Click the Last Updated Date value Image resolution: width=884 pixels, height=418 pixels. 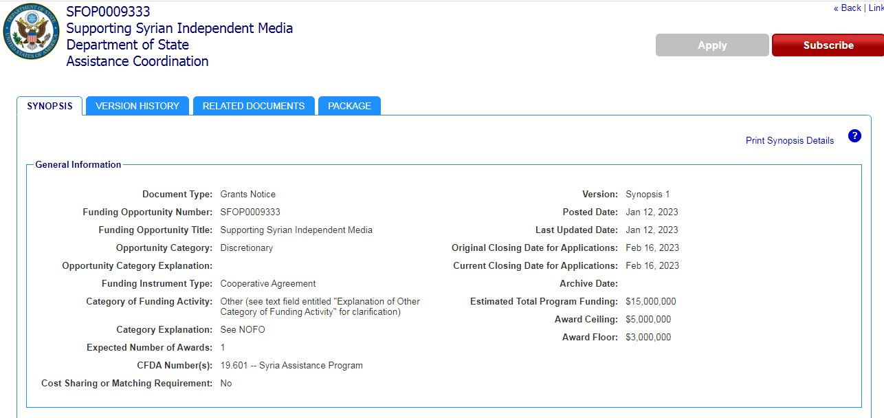click(x=652, y=230)
